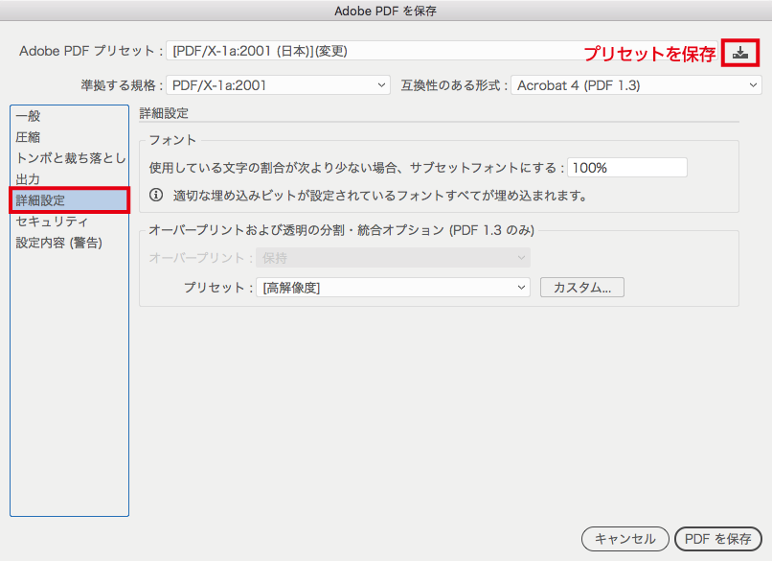Screen dimensions: 772x561
Task: Click the save preset download icon
Action: [740, 53]
